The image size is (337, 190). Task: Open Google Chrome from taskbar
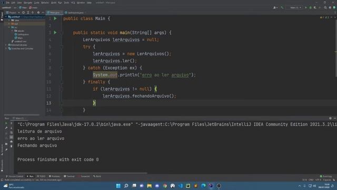(165, 186)
